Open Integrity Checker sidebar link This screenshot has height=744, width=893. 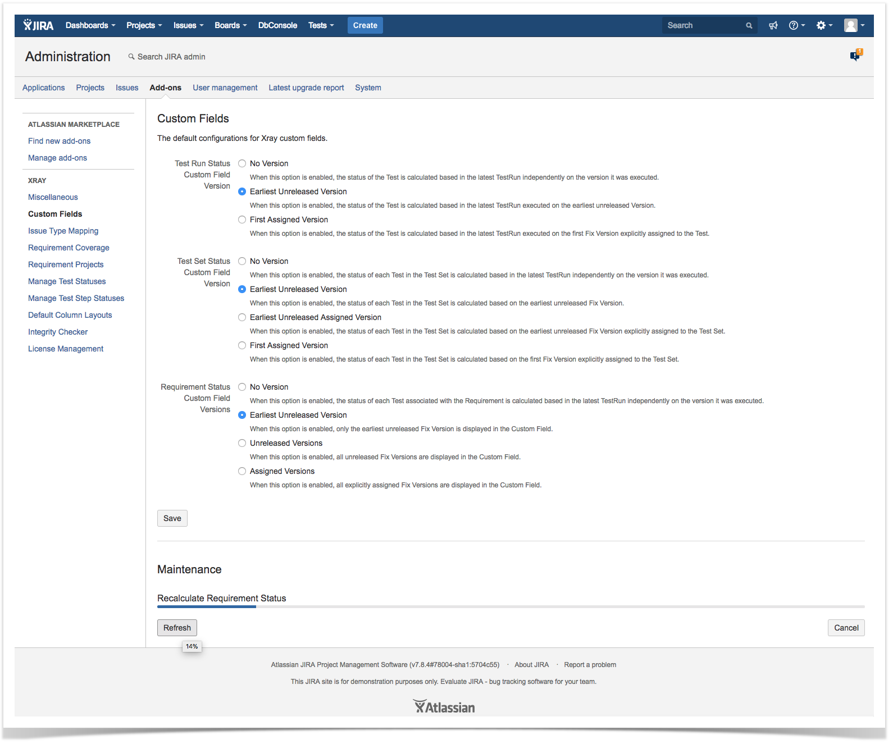[x=58, y=332]
